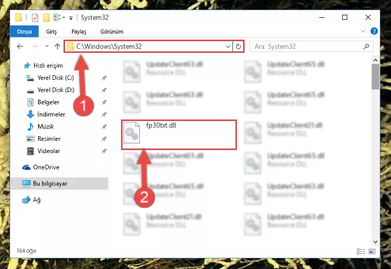The width and height of the screenshot is (391, 269).
Task: Click the pin icon next to Yerel Disk (D:)
Action: coord(104,90)
